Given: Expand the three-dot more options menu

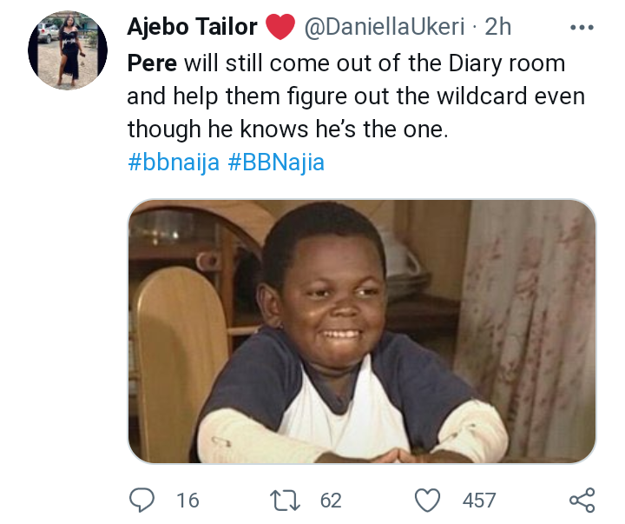Looking at the screenshot, I should tap(581, 27).
